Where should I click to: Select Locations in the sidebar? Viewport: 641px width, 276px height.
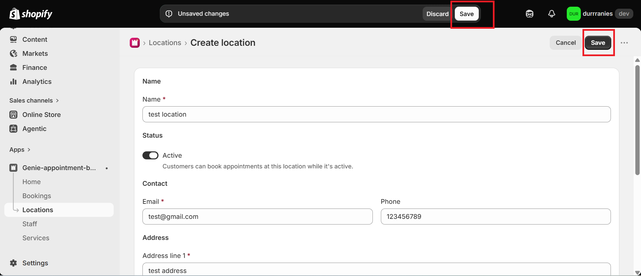pyautogui.click(x=59, y=210)
